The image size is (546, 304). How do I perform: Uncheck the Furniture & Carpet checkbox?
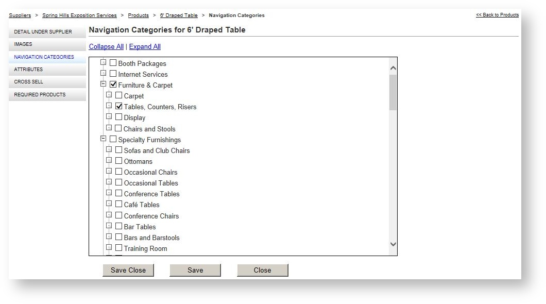113,85
